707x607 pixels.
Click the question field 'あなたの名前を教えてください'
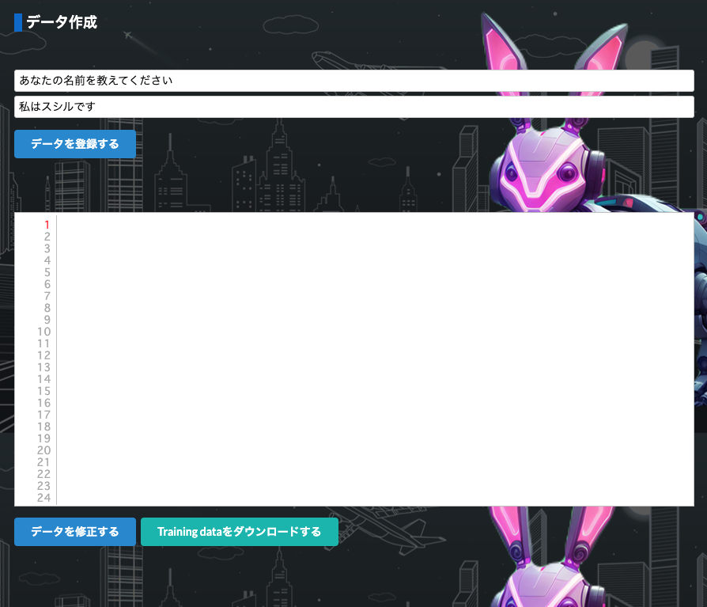pyautogui.click(x=353, y=81)
